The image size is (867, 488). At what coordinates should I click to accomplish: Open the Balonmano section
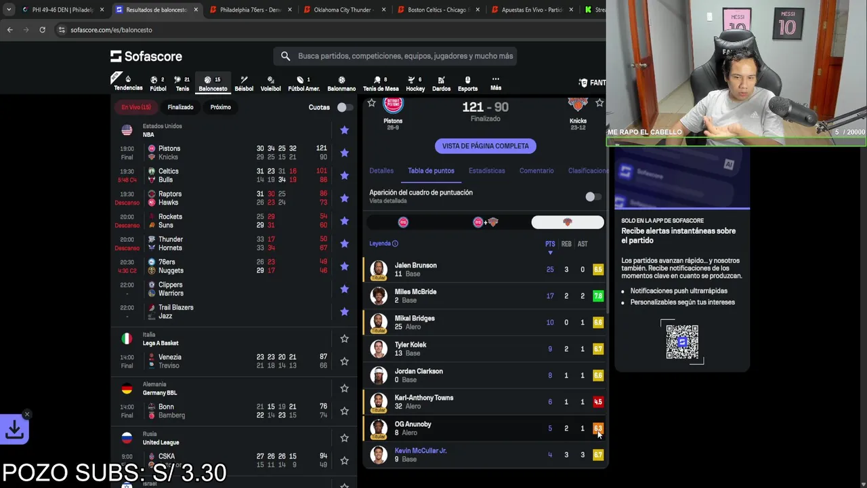(341, 83)
